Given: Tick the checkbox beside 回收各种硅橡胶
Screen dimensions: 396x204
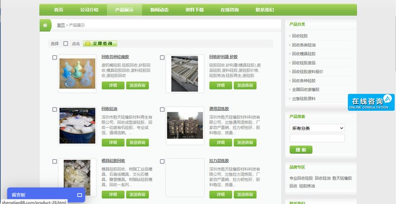Looking at the screenshot, I should click(x=54, y=57).
